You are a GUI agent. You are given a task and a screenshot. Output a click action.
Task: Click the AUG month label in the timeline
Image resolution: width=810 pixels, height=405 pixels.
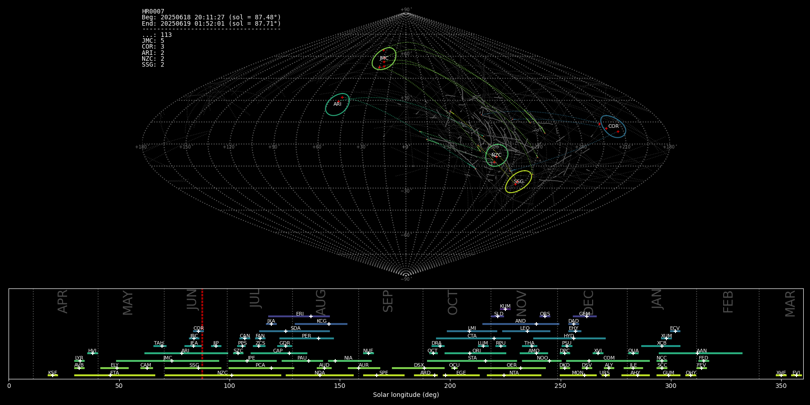coord(321,302)
